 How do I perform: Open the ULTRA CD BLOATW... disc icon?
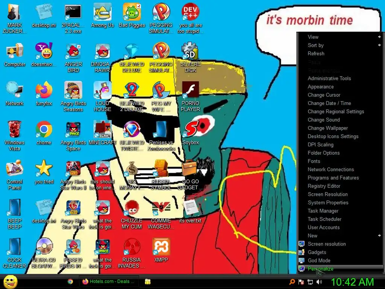[x=44, y=253]
